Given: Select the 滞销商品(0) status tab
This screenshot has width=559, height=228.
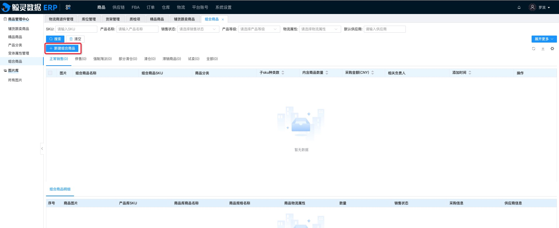Looking at the screenshot, I should pos(172,59).
